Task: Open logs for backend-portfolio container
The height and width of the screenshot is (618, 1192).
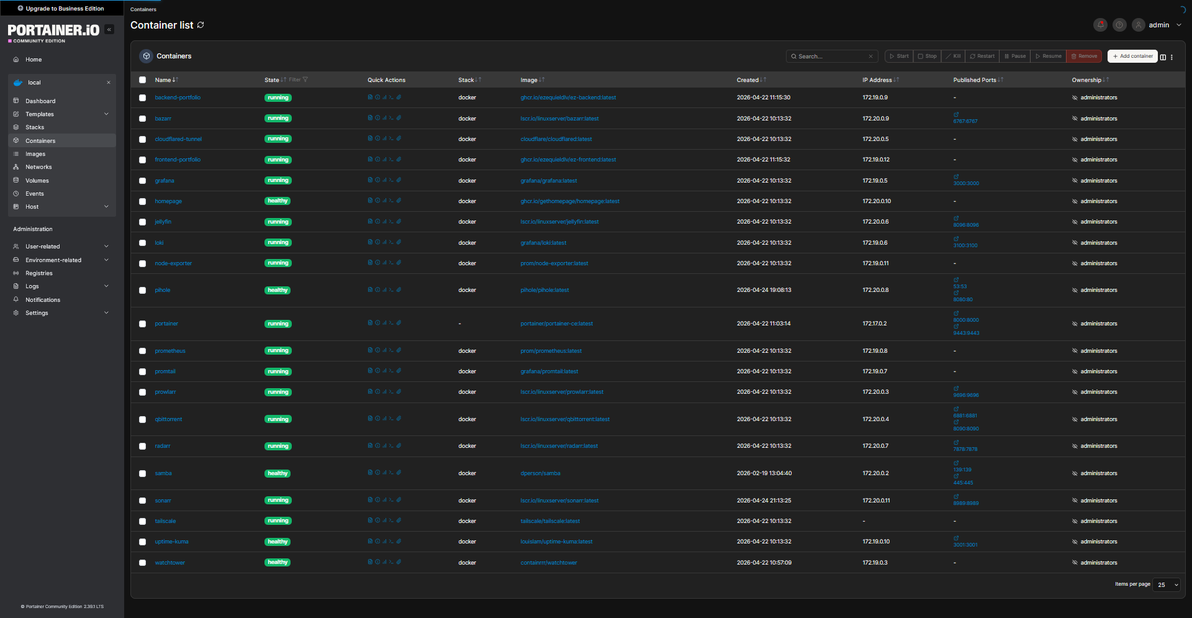Action: click(370, 97)
